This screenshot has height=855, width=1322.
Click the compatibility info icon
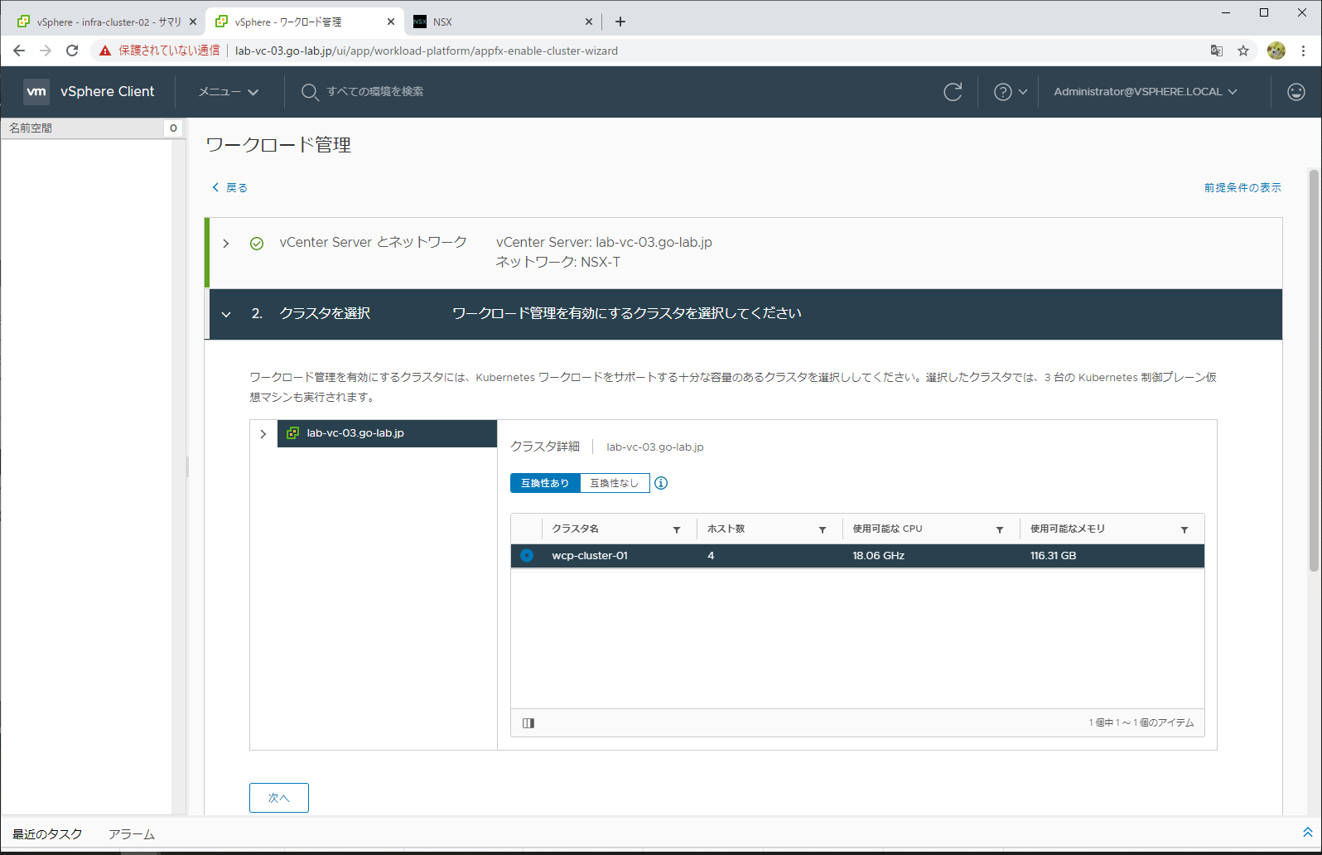pos(661,483)
